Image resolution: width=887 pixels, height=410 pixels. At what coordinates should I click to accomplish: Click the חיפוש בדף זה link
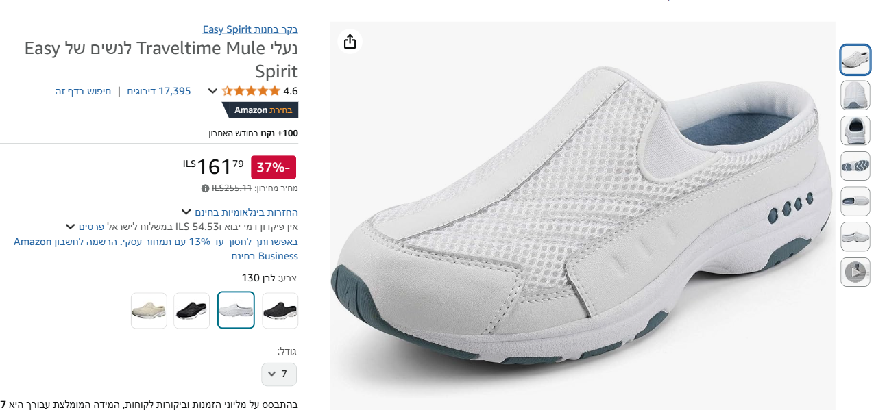(x=83, y=91)
